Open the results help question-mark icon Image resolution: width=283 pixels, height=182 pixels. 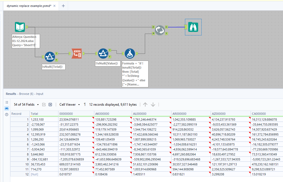click(x=7, y=115)
